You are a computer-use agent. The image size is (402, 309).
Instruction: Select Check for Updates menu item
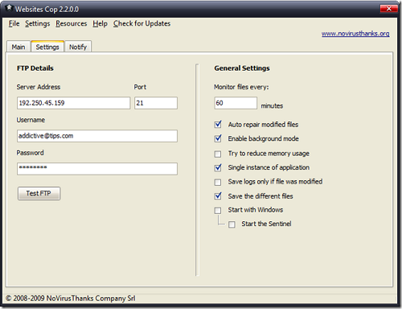click(142, 23)
